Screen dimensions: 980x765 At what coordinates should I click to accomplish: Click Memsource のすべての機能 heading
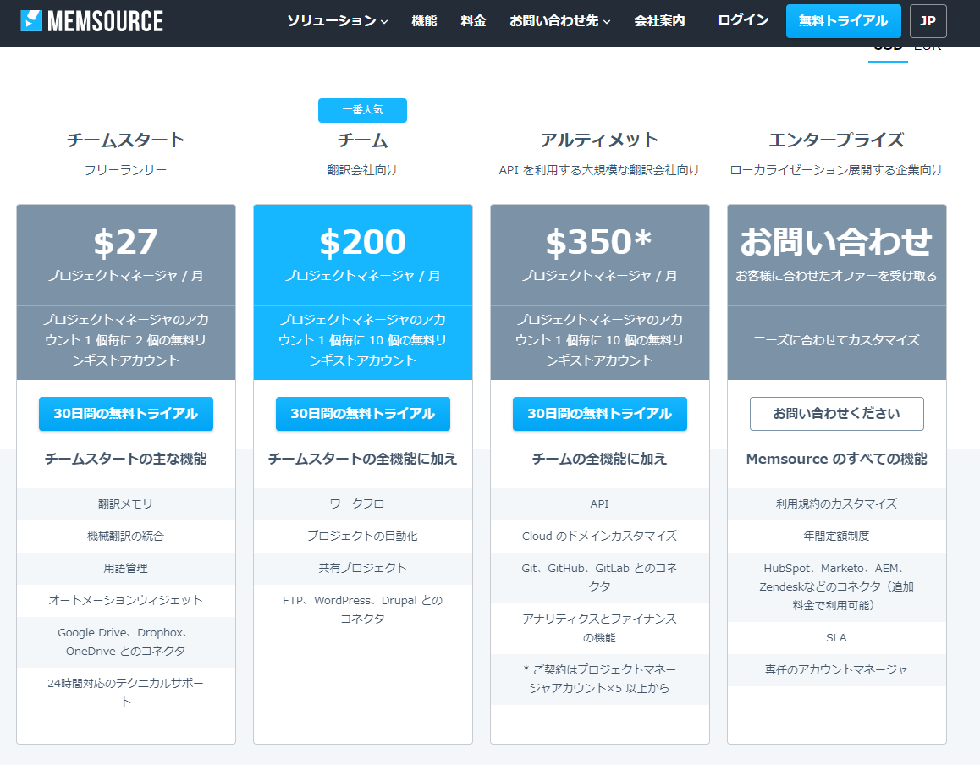click(836, 459)
